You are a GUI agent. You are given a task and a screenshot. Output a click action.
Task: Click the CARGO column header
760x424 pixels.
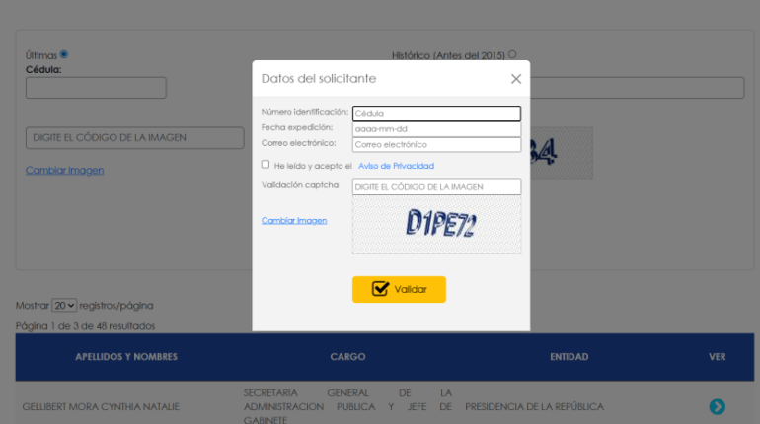tap(347, 357)
